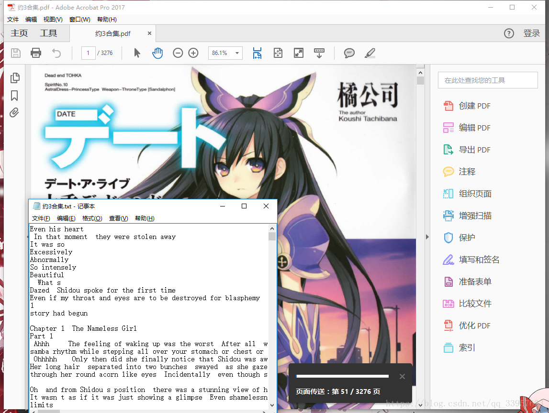Close the 约3合集.pdf tab

click(149, 33)
